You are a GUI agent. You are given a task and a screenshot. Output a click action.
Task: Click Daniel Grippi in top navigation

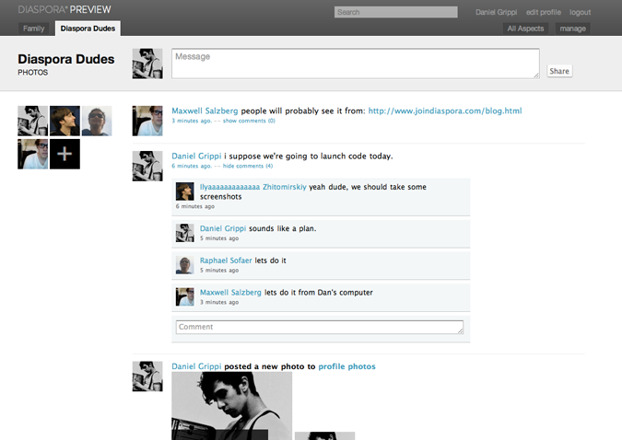(497, 12)
